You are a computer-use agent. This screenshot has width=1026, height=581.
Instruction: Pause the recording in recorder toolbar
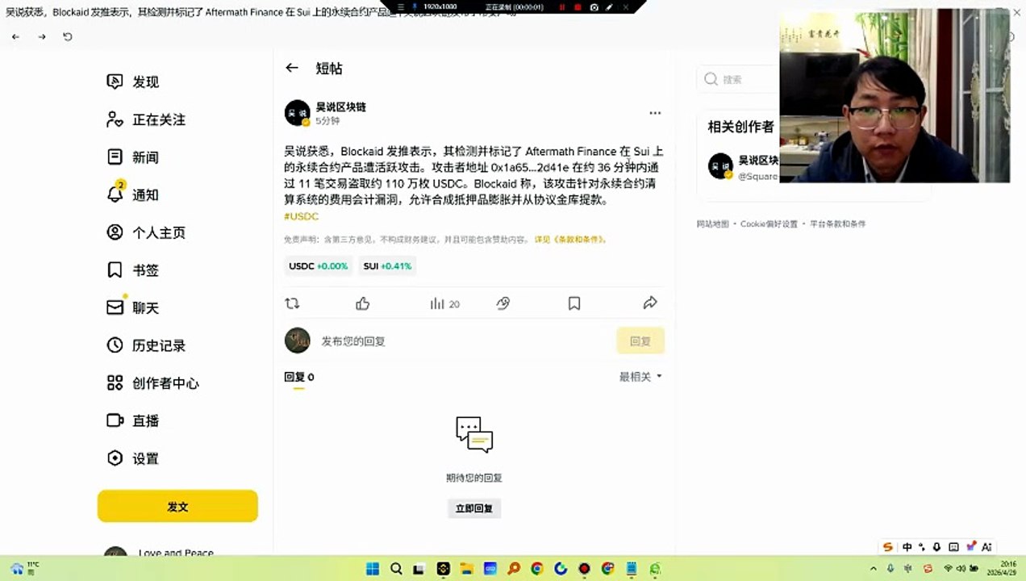point(562,6)
